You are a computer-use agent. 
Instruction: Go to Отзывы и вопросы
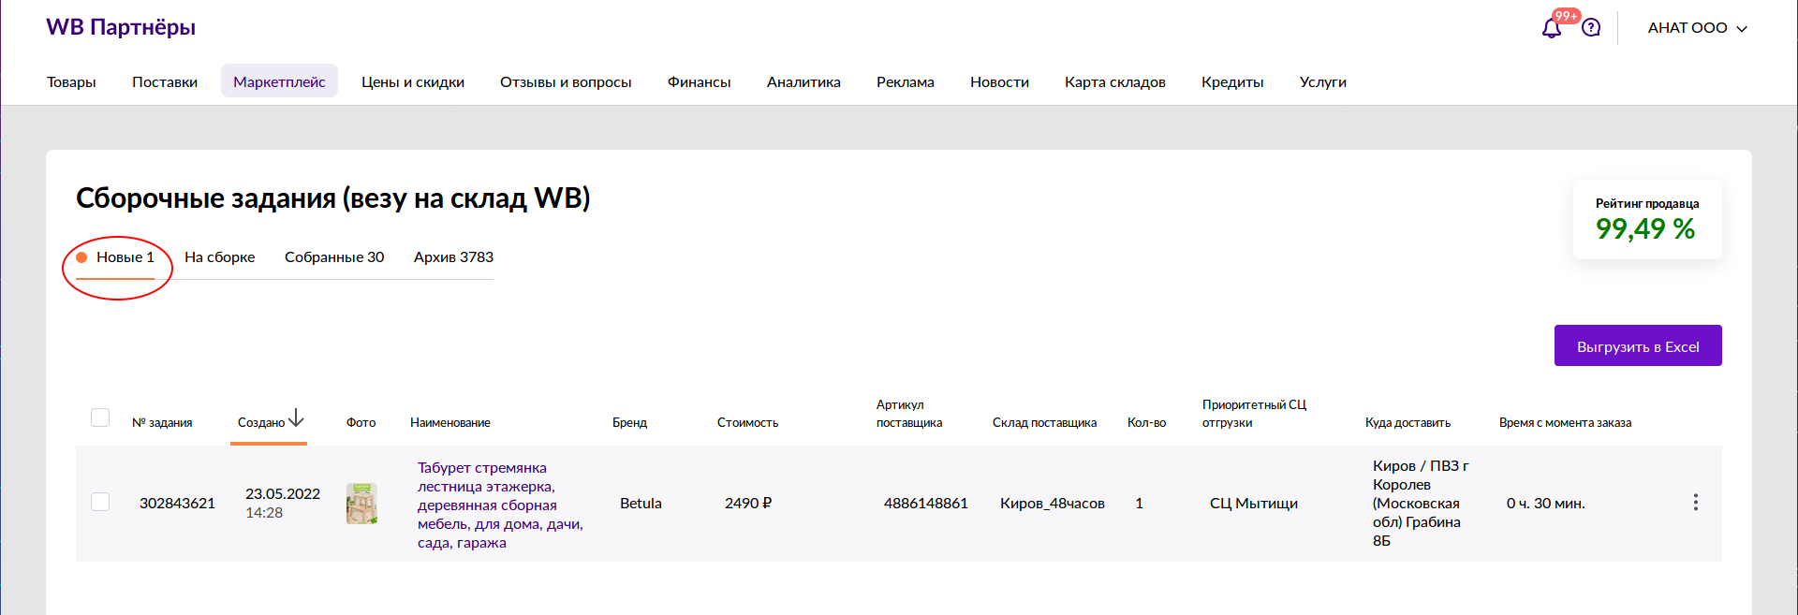(x=566, y=82)
